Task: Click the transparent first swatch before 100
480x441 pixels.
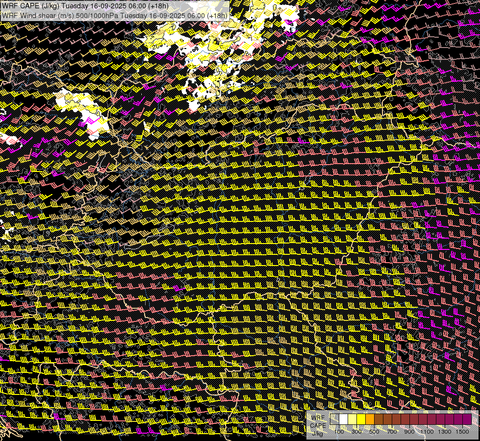Action: click(334, 419)
